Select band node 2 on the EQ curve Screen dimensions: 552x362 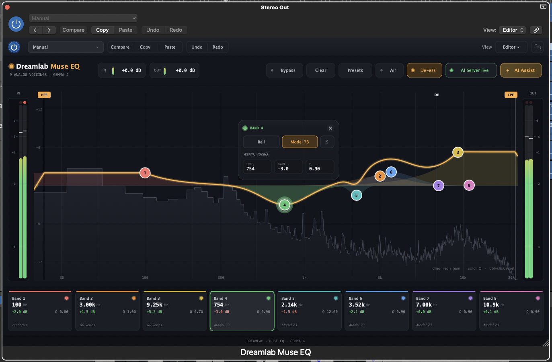point(380,176)
